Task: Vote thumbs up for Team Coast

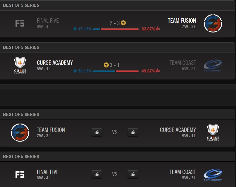Action: tap(133, 174)
